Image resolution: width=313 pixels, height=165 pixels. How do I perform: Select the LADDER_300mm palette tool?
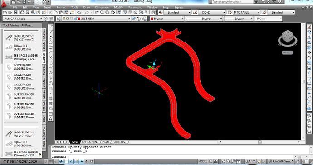tap(21, 134)
